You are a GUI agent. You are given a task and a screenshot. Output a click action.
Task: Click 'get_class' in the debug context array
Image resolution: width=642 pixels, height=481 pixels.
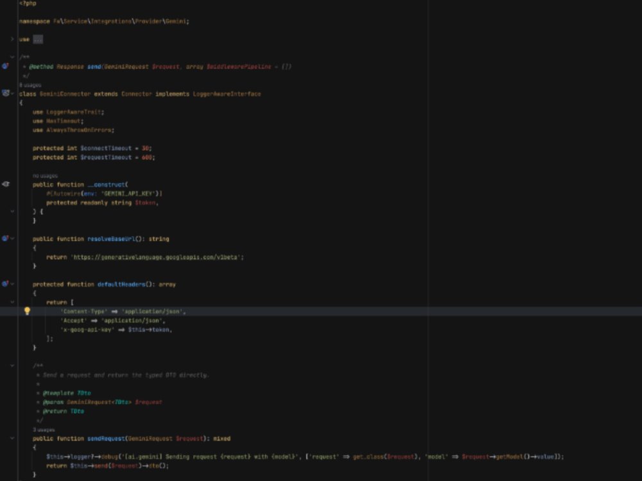(x=368, y=457)
